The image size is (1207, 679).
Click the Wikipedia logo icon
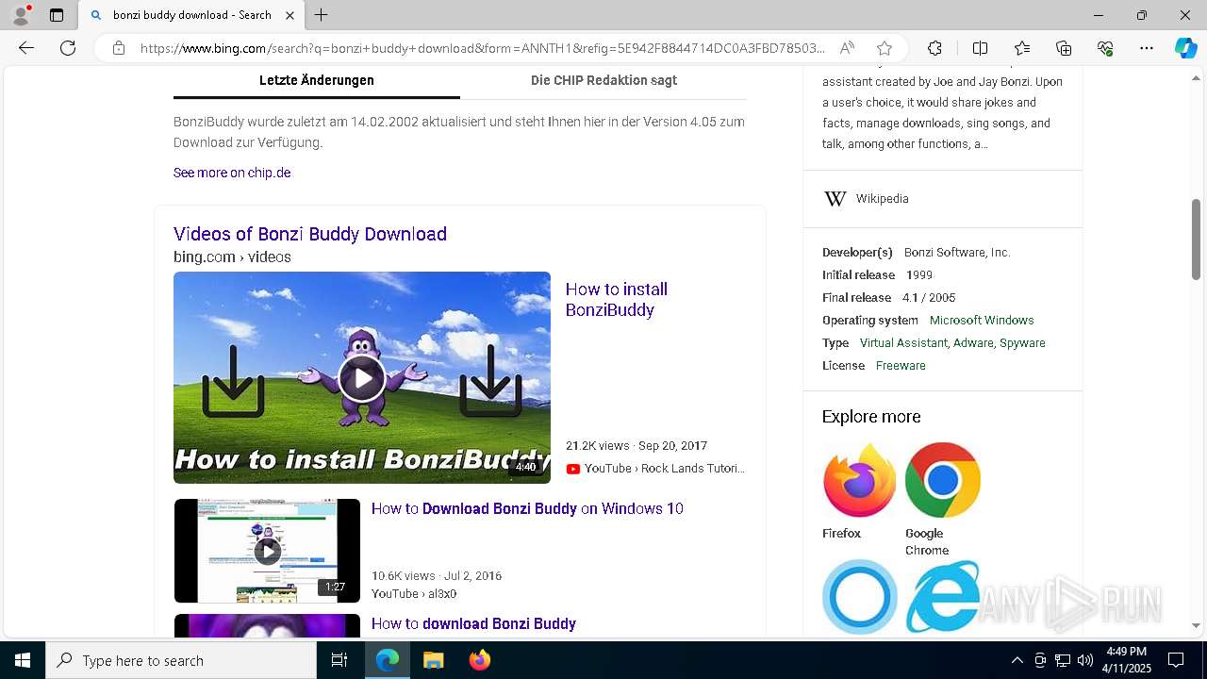(835, 199)
